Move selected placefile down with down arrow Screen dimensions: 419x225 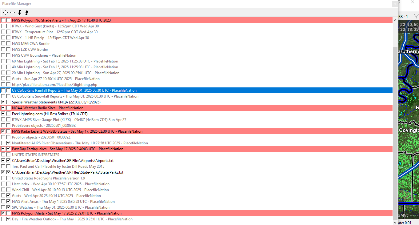coord(20,13)
